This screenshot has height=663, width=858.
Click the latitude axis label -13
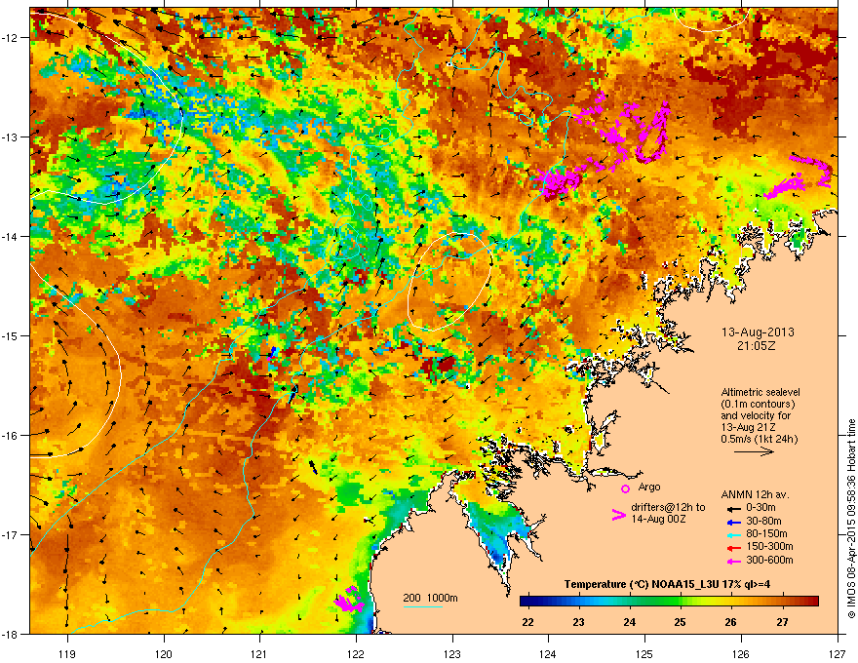11,136
